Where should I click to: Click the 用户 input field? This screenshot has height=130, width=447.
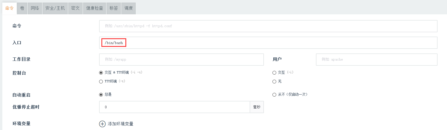coord(376,59)
